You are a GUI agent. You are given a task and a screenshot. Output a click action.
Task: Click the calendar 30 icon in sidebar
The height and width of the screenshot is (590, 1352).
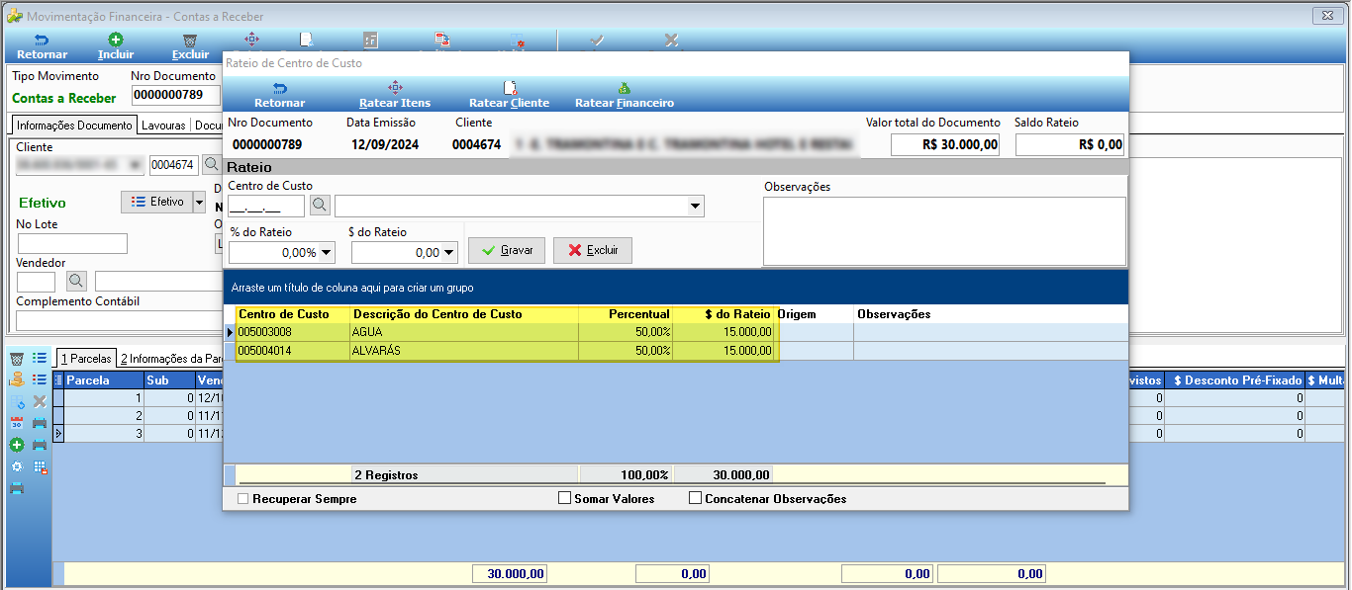click(x=17, y=423)
